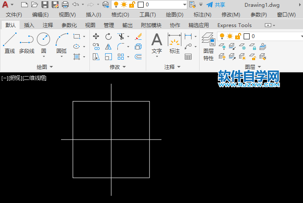The image size is (303, 203).
Task: Switch to the Express Tools tab
Action: pos(234,25)
